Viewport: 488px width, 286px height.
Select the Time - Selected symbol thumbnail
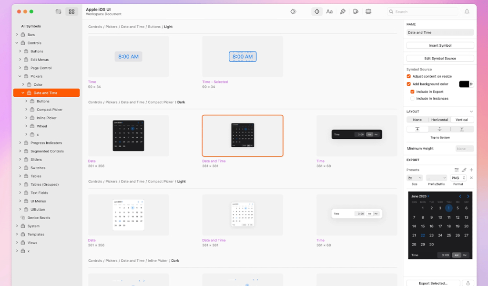click(x=243, y=56)
